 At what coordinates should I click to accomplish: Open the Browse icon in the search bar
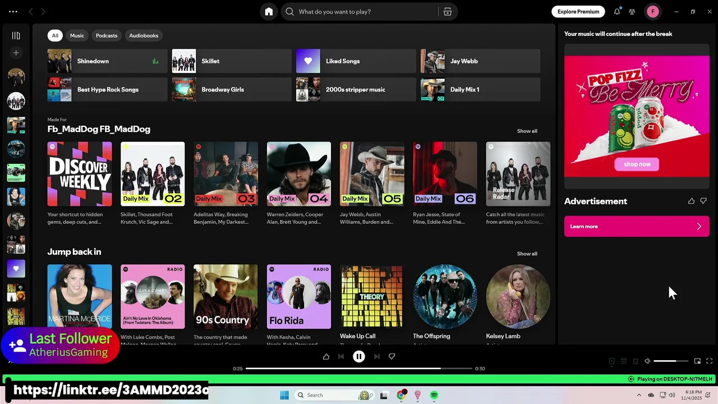448,12
